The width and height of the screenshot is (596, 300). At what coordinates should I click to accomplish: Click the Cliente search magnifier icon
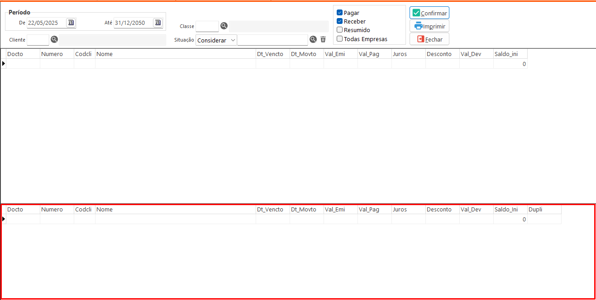pos(54,40)
